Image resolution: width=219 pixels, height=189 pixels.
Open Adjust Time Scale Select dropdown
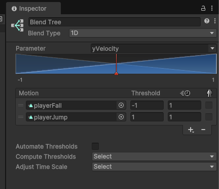pyautogui.click(x=154, y=167)
